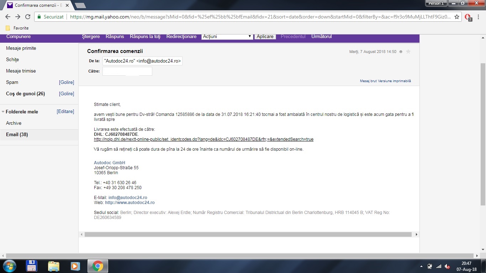486x273 pixels.
Task: Click Răspuns to reply to the email
Action: pos(115,37)
